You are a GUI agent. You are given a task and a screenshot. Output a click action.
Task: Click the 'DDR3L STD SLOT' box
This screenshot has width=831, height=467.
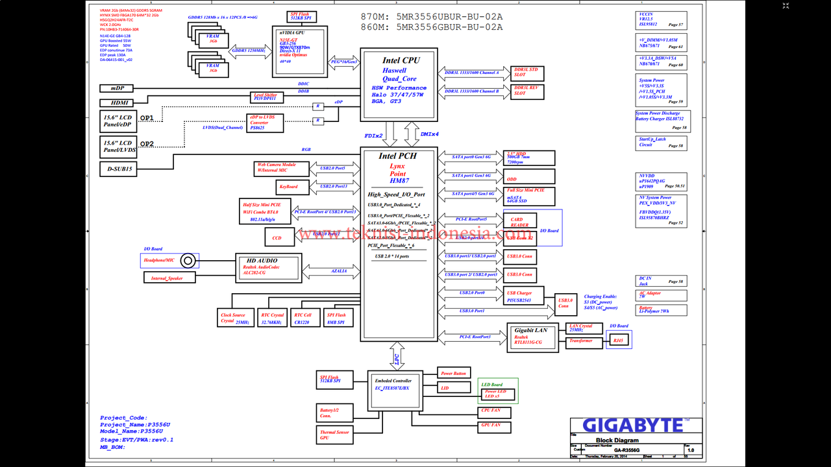tap(527, 73)
